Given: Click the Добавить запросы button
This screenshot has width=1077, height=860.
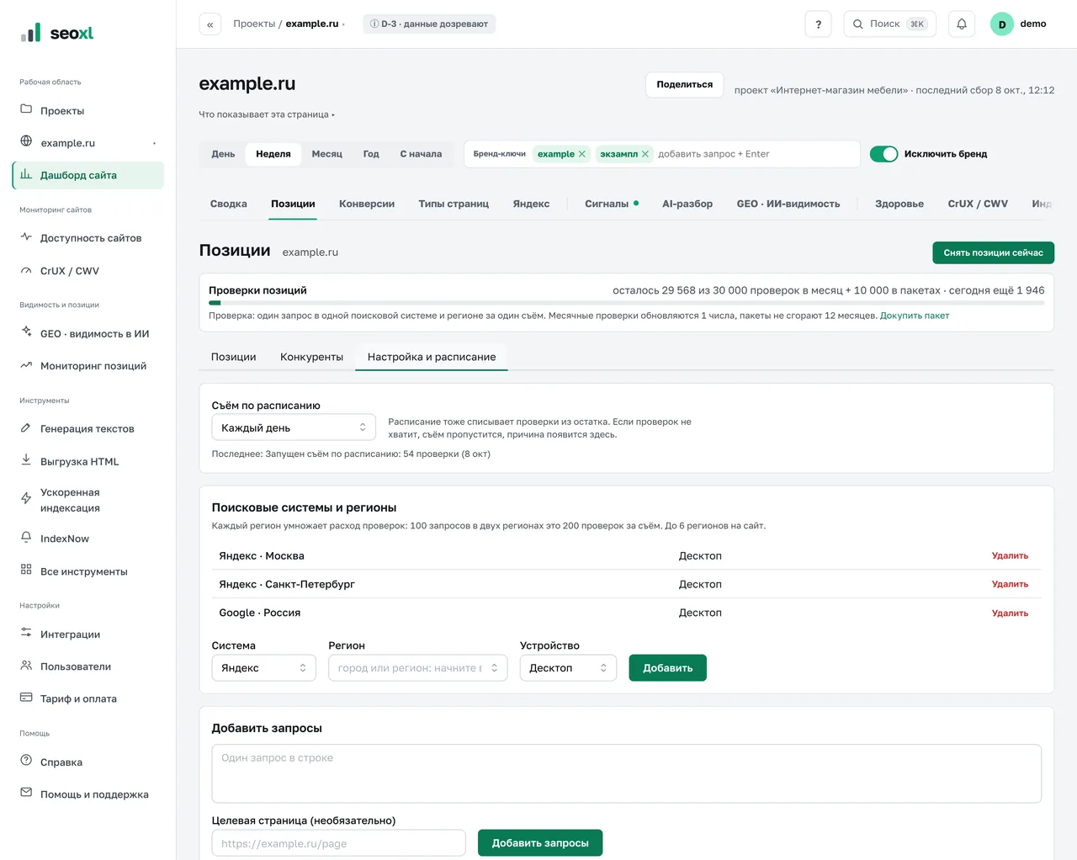Looking at the screenshot, I should point(540,843).
